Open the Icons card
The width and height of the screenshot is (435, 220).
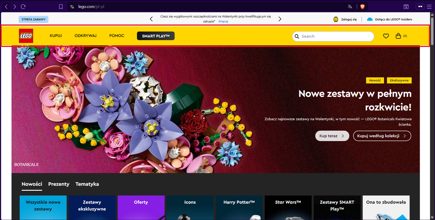190,207
